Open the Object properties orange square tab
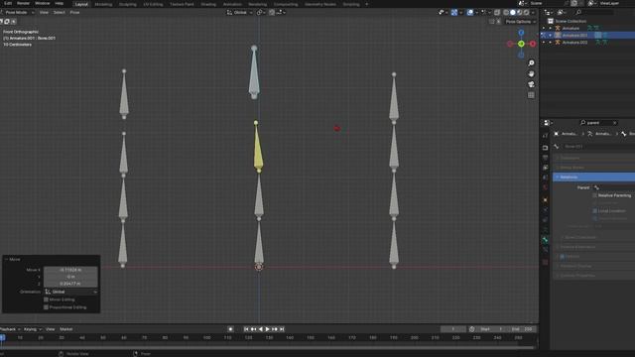This screenshot has width=635, height=357. (545, 199)
